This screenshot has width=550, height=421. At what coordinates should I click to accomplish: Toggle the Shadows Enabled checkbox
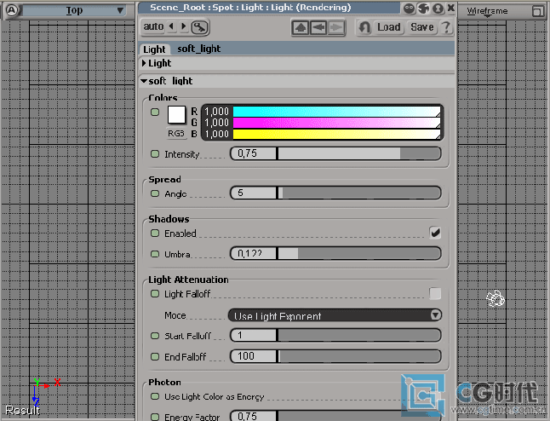tap(435, 233)
